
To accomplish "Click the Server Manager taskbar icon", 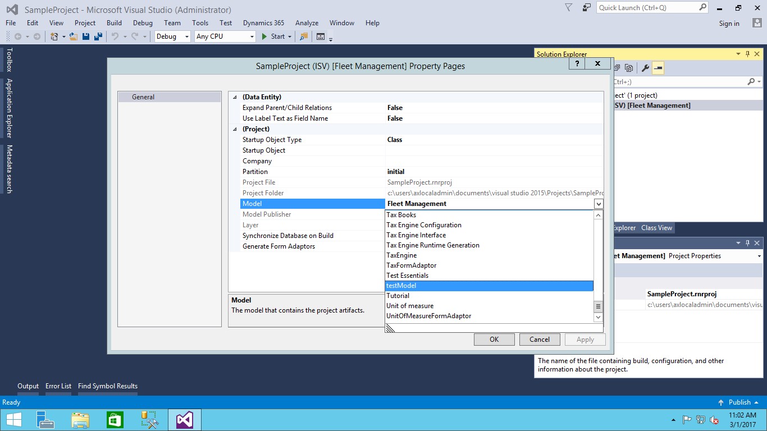I will click(x=45, y=420).
